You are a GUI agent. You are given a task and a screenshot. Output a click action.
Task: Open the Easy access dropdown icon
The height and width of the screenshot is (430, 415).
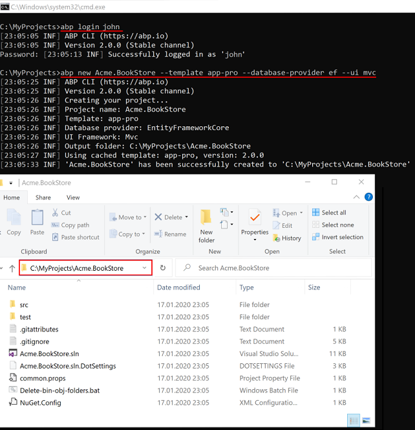pyautogui.click(x=227, y=225)
